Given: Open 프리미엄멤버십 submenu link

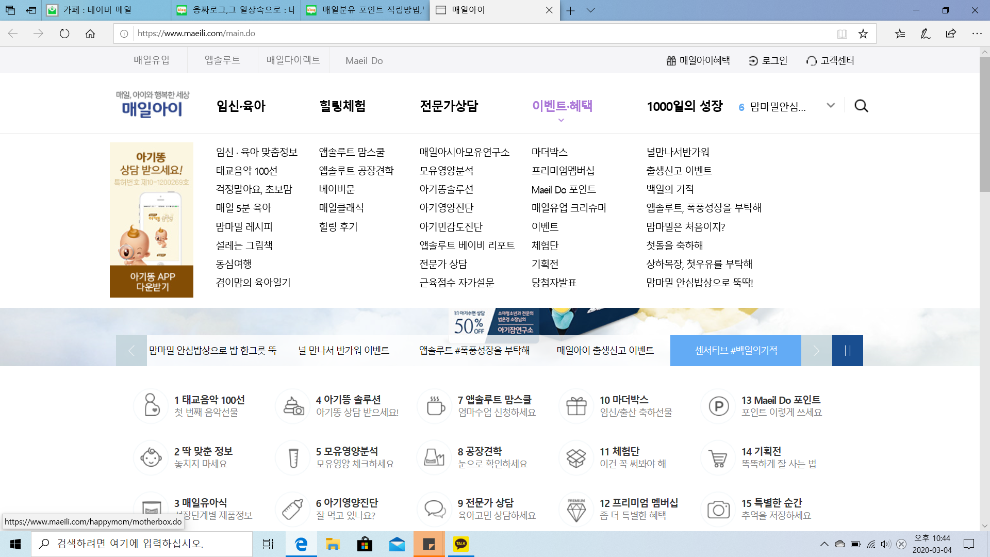Looking at the screenshot, I should [563, 171].
